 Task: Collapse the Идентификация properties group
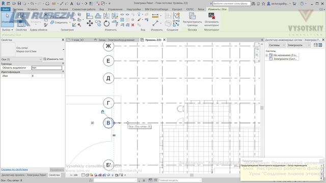pos(63,72)
